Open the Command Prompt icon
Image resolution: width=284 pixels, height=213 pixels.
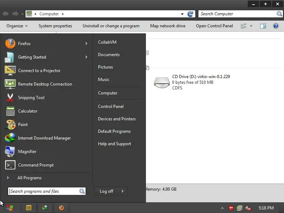(x=10, y=165)
